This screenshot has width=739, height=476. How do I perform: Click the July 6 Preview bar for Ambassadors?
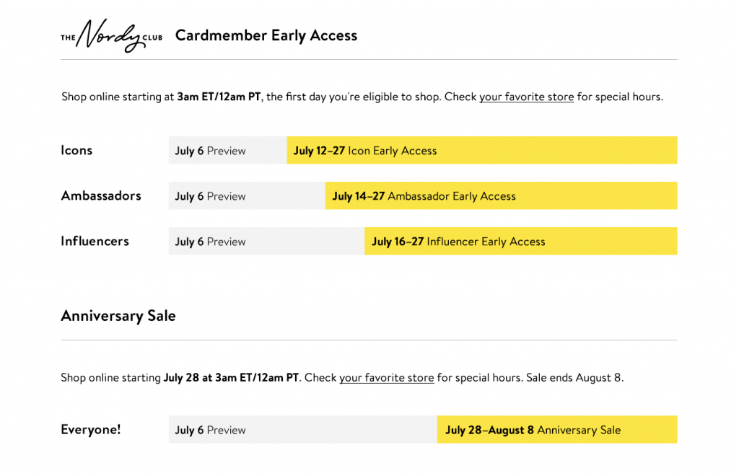(247, 195)
